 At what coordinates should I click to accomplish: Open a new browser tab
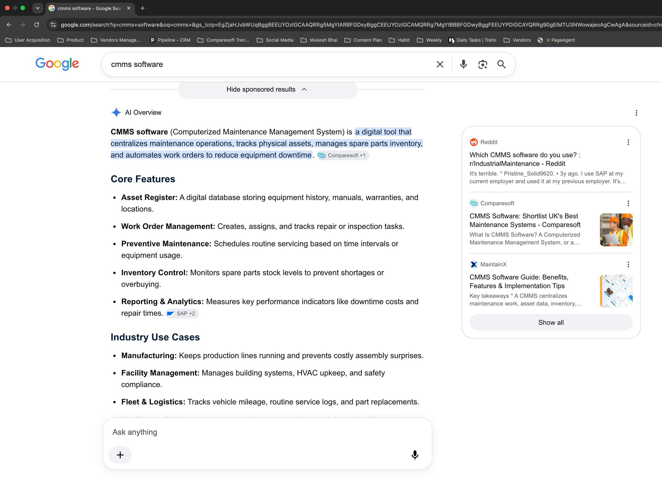[x=143, y=8]
